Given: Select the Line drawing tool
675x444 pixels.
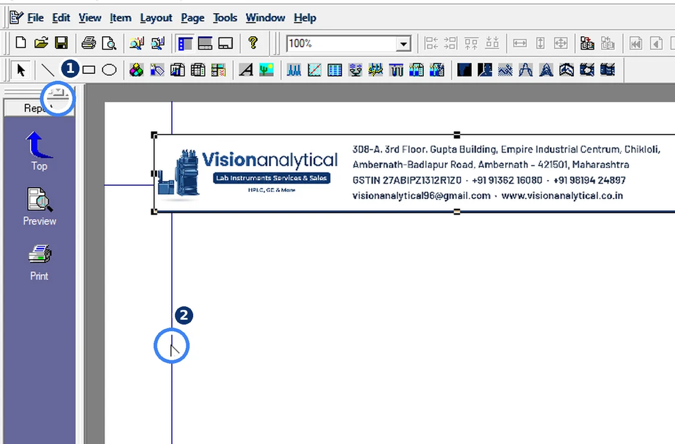Looking at the screenshot, I should tap(47, 70).
